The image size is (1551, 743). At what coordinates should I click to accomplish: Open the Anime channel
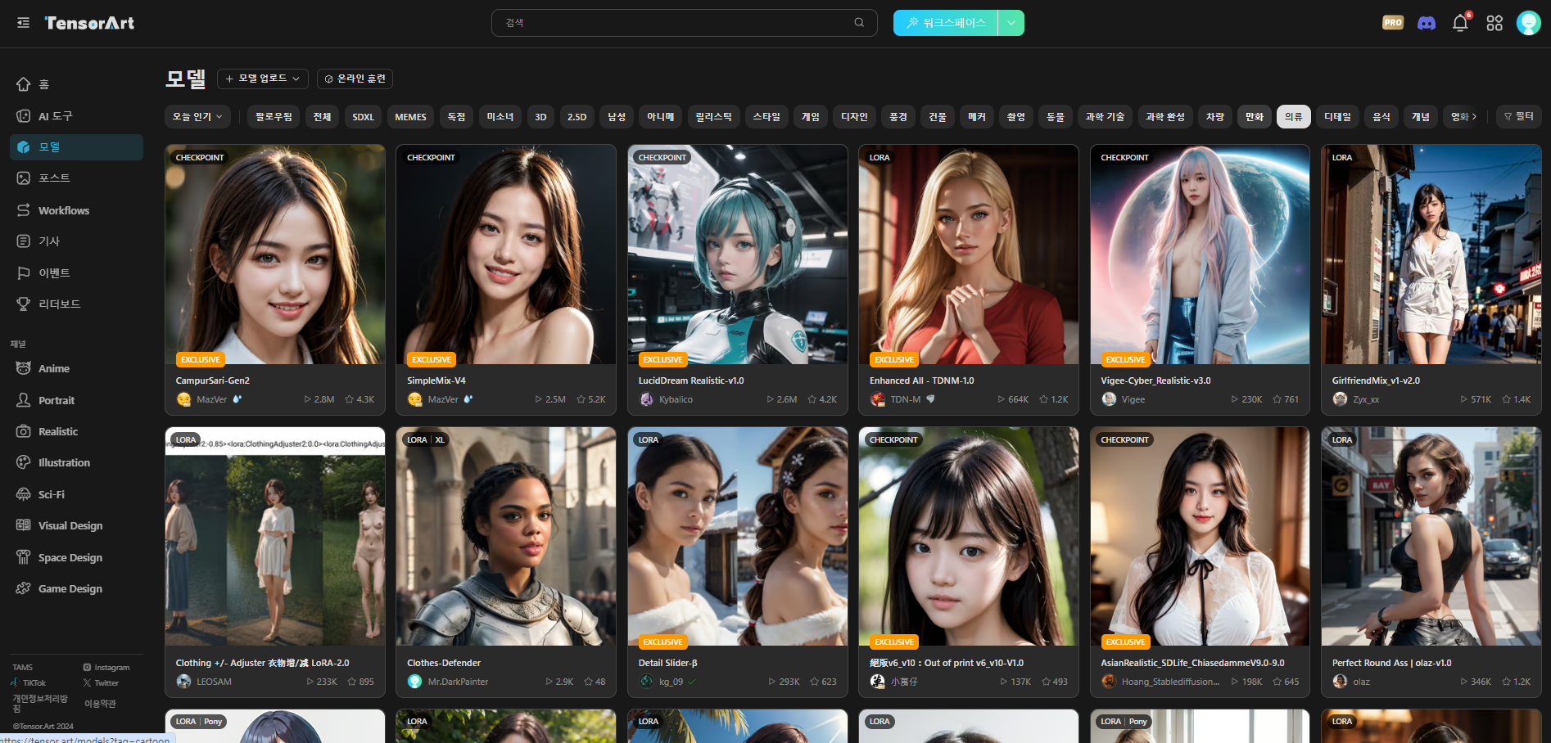76,368
